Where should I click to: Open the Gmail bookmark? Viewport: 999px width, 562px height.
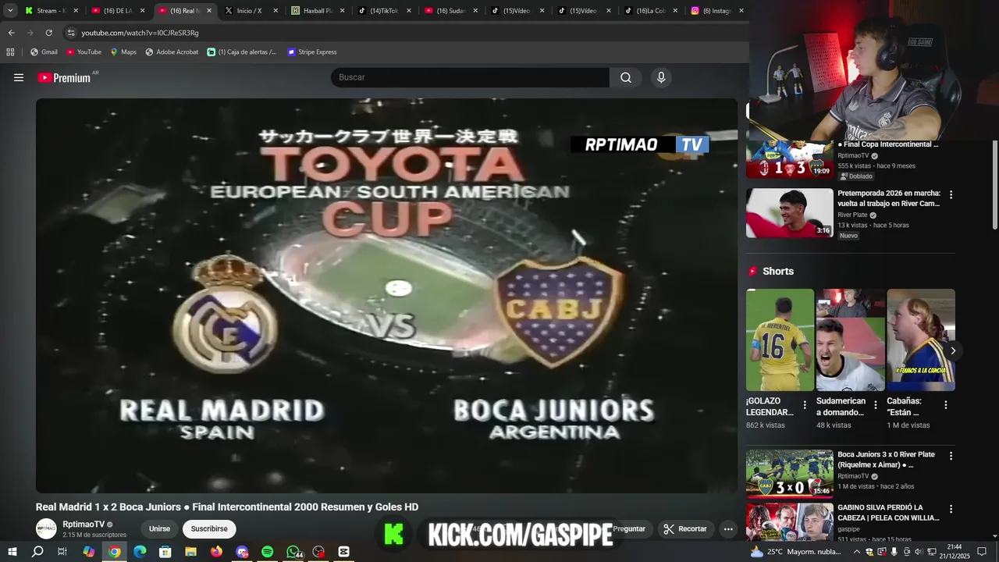pyautogui.click(x=44, y=52)
